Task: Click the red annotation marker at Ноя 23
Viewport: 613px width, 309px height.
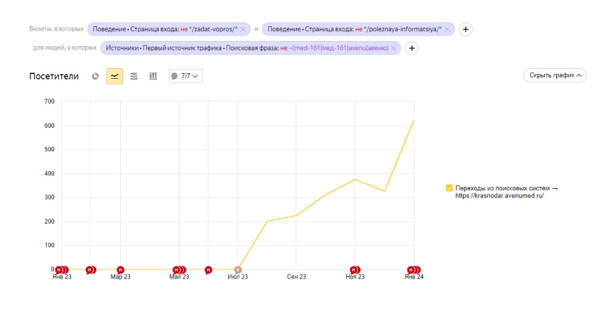Action: click(354, 270)
